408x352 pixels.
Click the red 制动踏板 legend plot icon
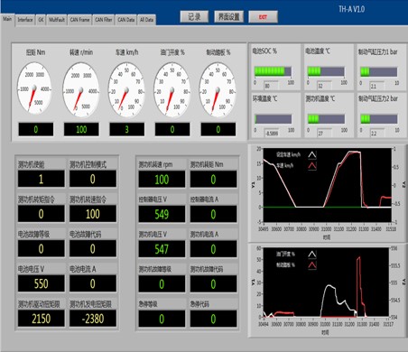(312, 265)
